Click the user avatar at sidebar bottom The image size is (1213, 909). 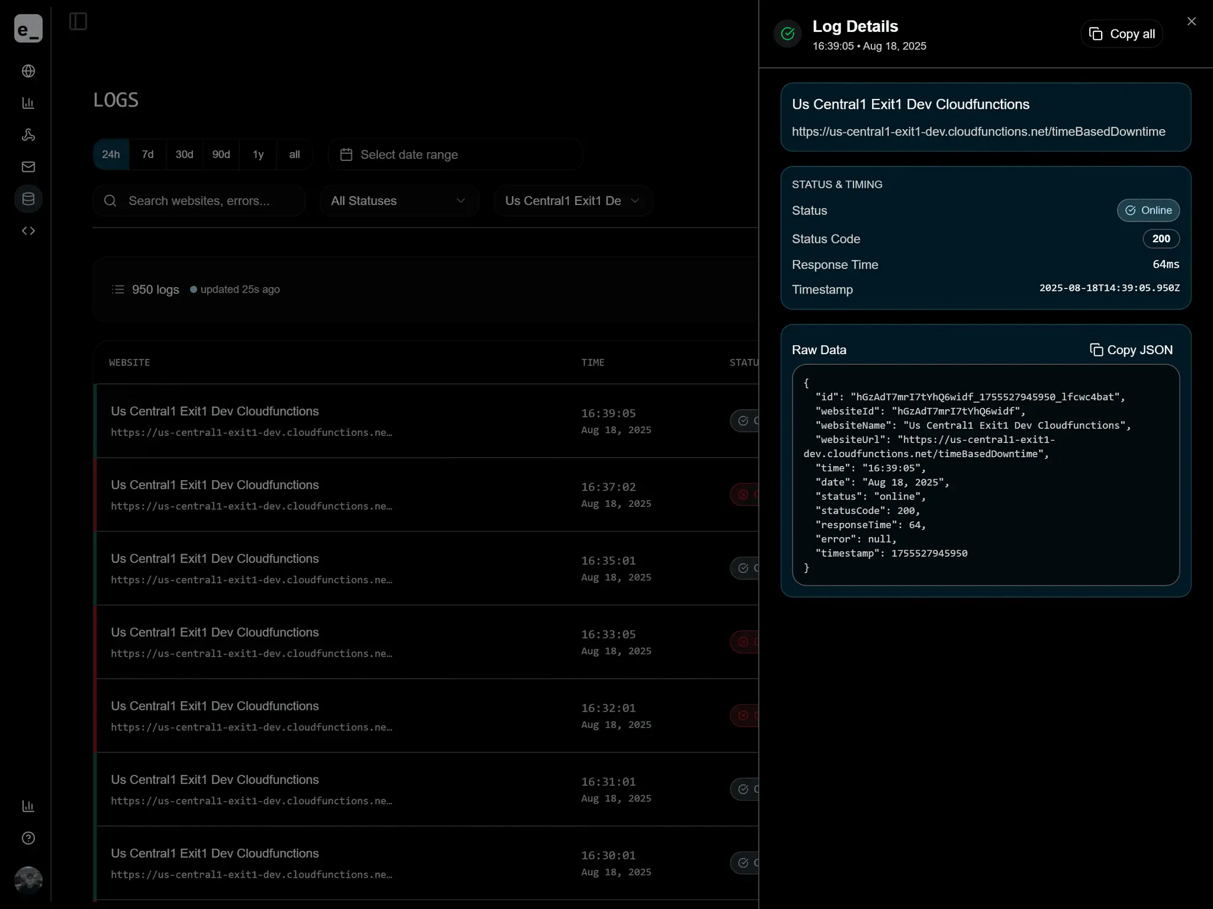point(28,880)
